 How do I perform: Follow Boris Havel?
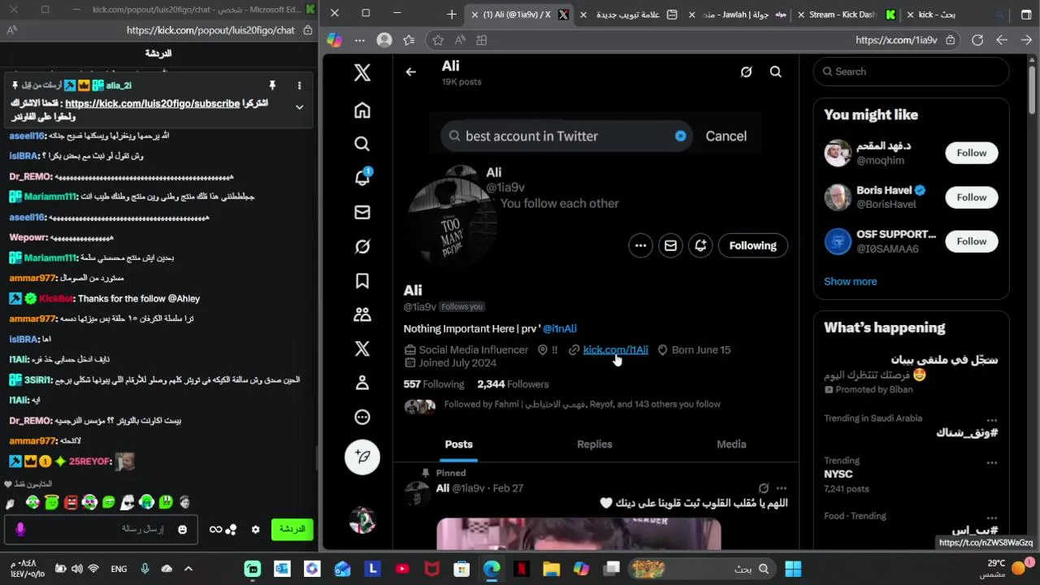click(971, 197)
